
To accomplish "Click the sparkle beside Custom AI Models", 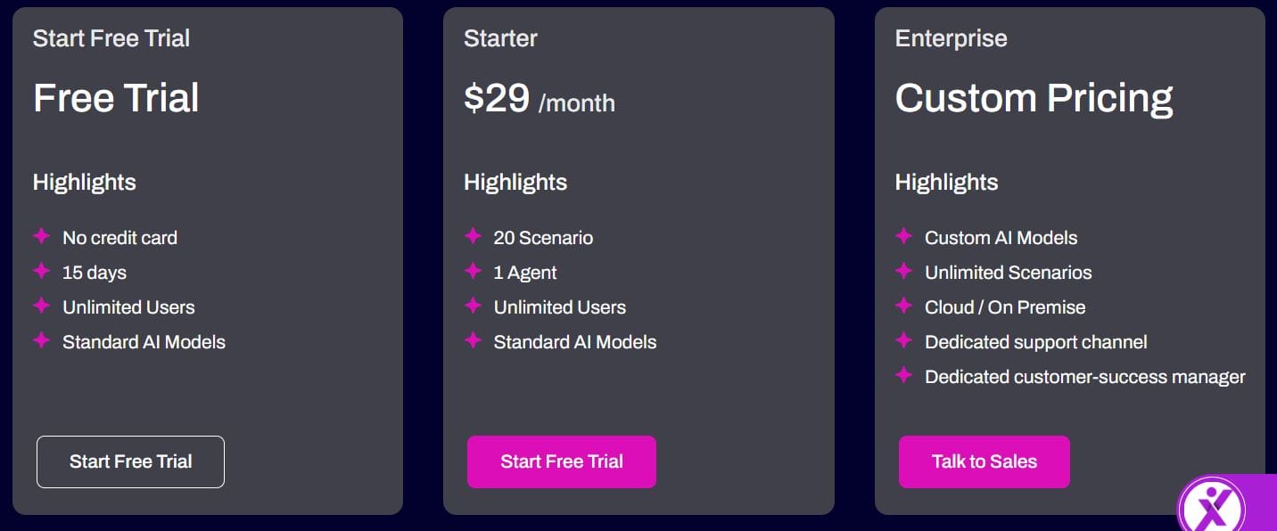I will coord(903,237).
